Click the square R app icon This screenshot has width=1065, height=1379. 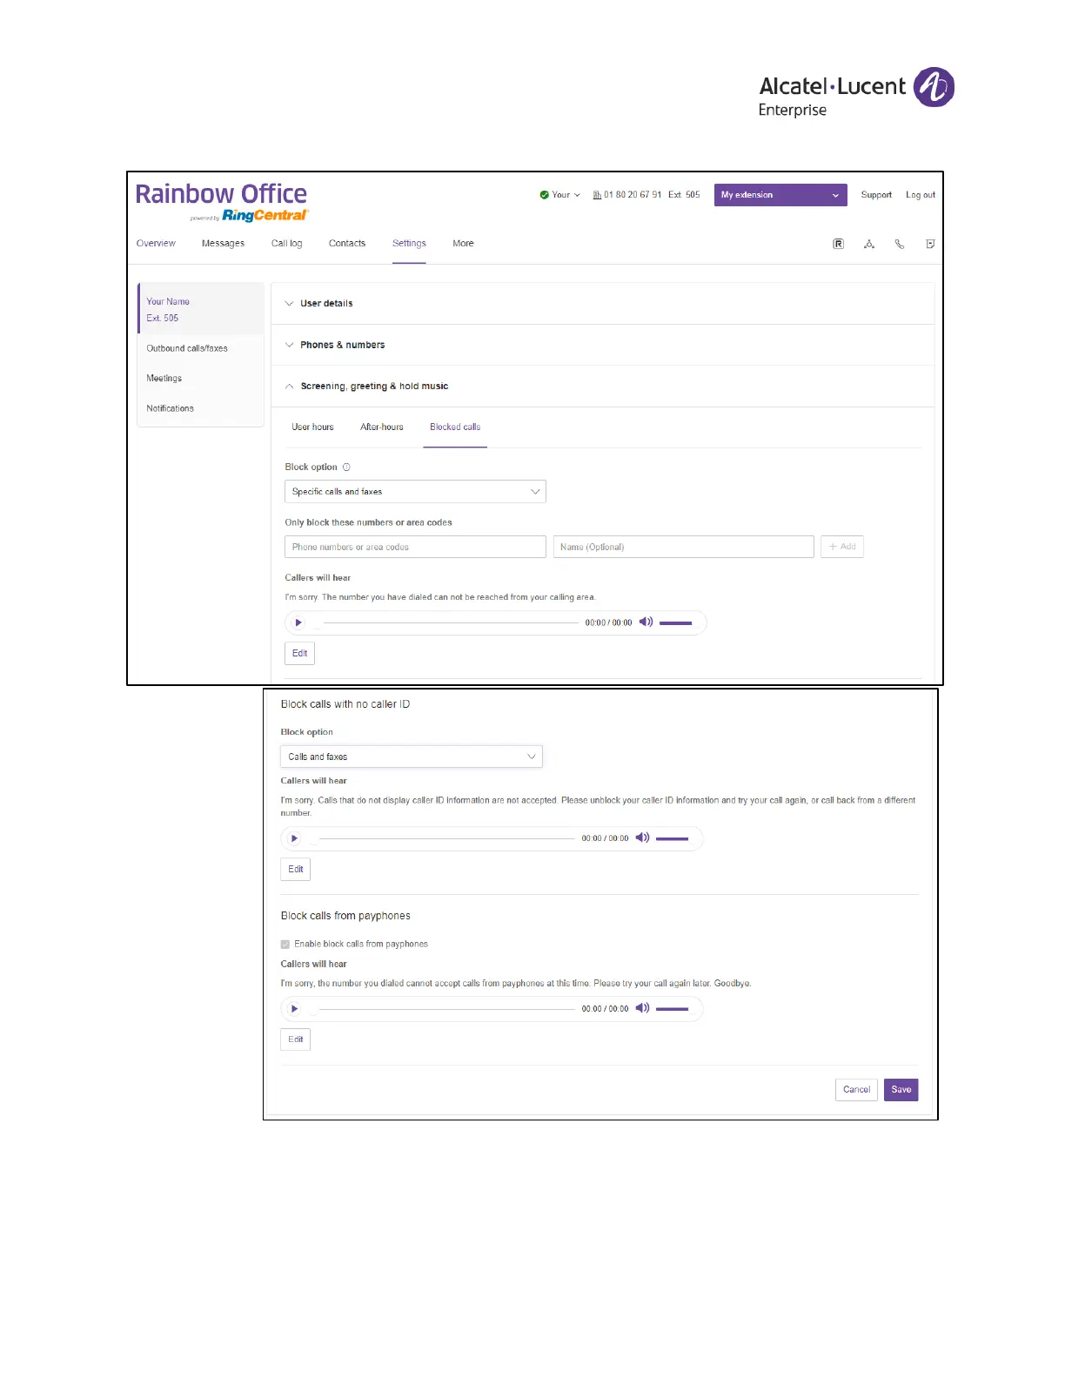[x=838, y=245]
